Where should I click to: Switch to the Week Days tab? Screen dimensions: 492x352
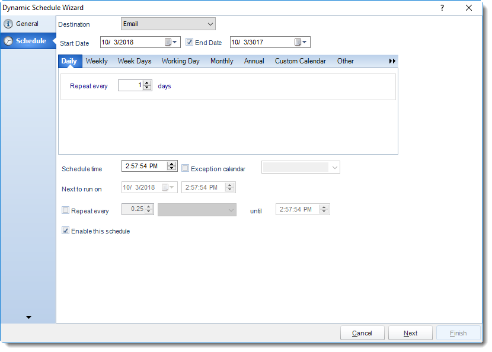135,61
